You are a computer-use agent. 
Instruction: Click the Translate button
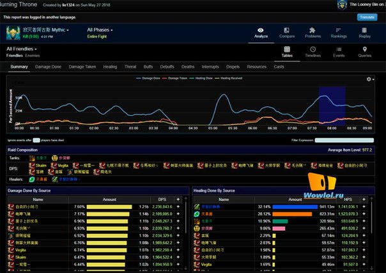pyautogui.click(x=366, y=17)
